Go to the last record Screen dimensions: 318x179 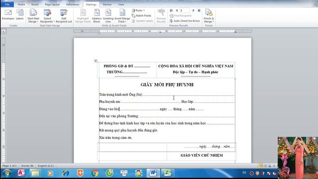(199, 10)
